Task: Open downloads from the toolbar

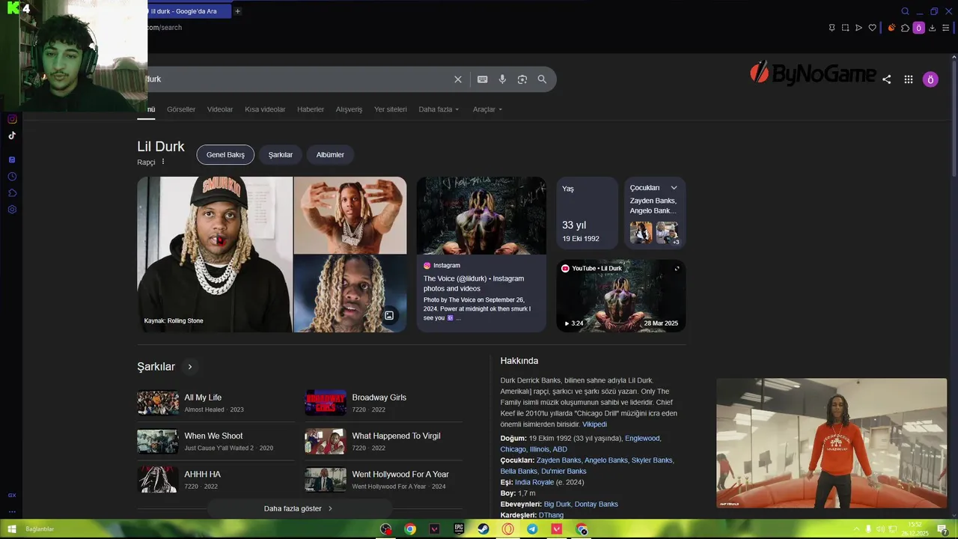Action: (x=932, y=28)
